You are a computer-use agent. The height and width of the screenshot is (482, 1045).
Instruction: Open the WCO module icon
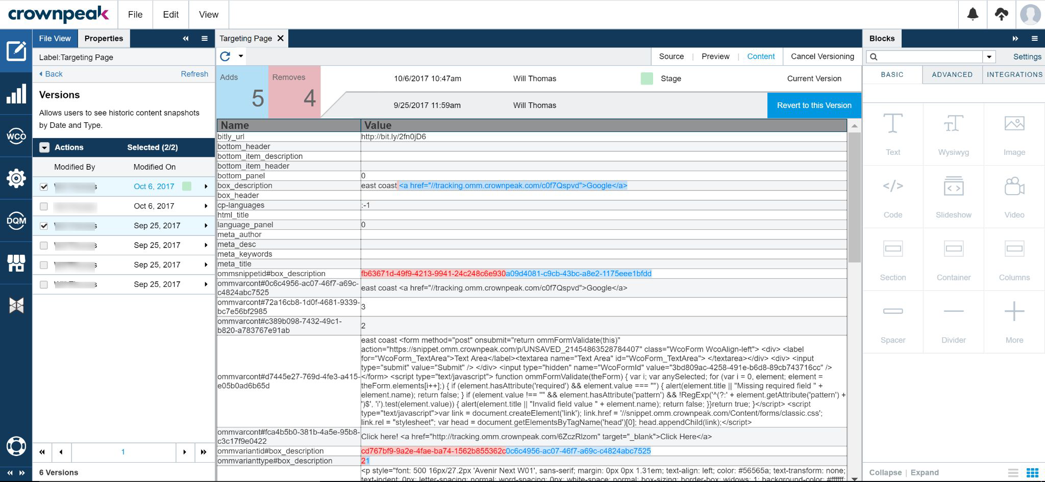(16, 136)
